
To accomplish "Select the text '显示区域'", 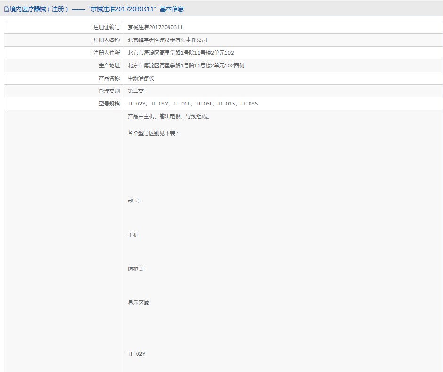I will [138, 303].
